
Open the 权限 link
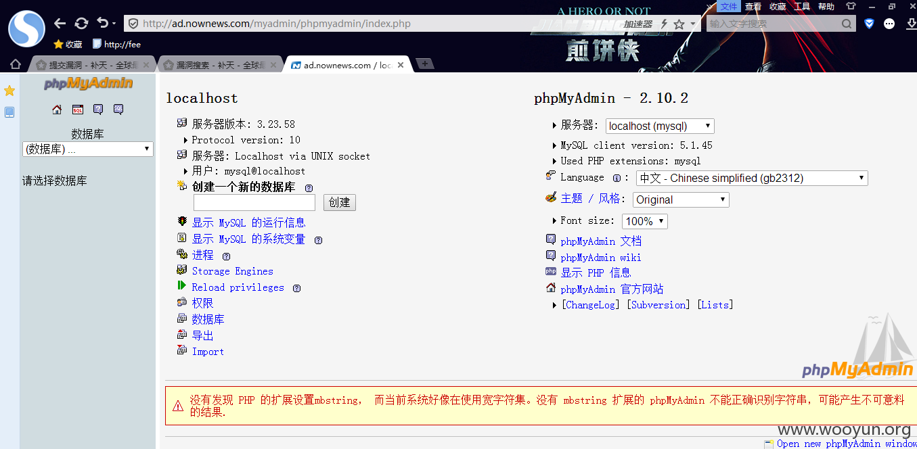coord(202,304)
